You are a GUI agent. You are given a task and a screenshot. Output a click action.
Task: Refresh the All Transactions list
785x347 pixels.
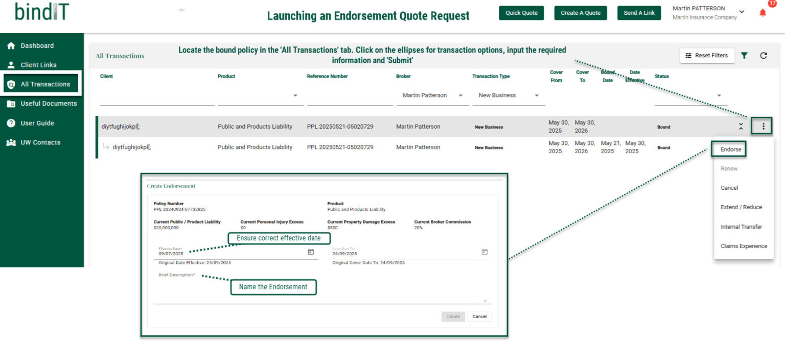click(x=764, y=55)
